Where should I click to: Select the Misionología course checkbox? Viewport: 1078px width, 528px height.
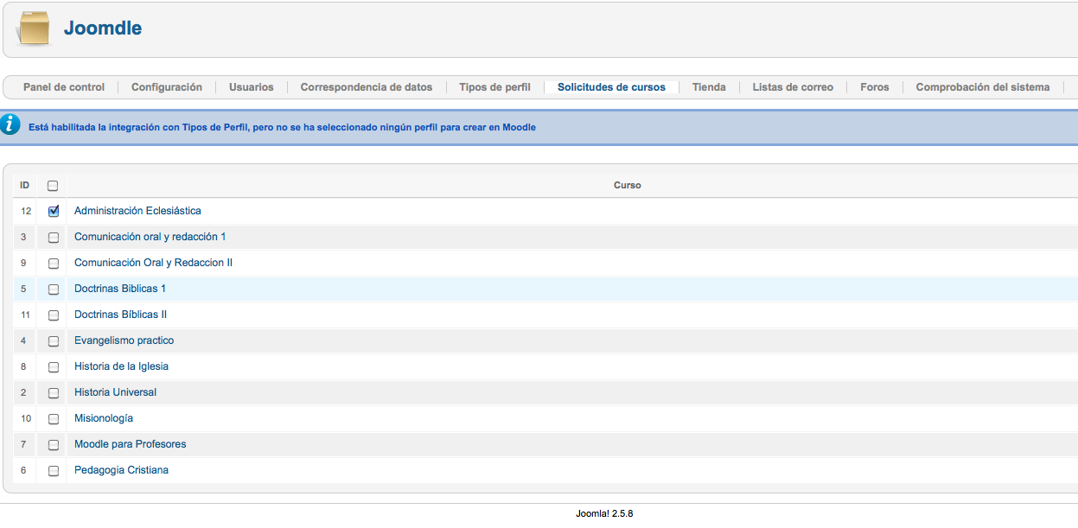pos(54,418)
